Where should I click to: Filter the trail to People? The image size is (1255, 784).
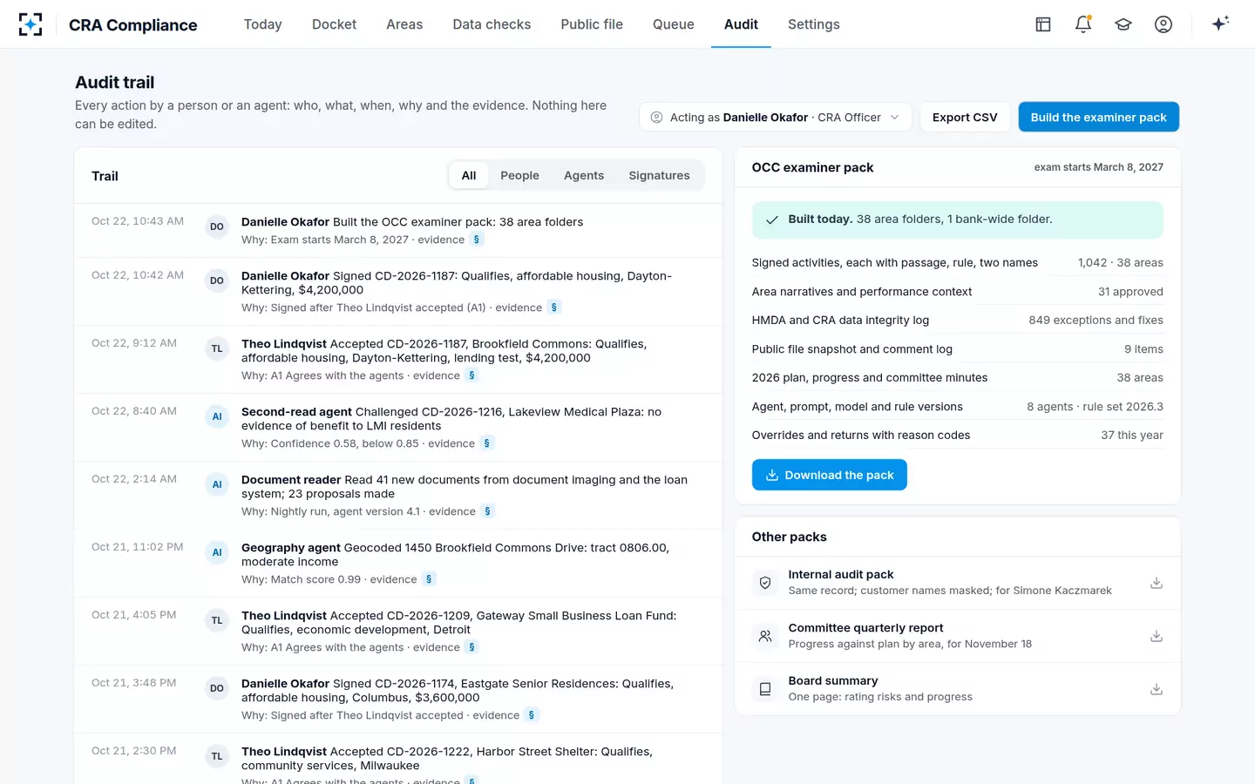coord(519,175)
